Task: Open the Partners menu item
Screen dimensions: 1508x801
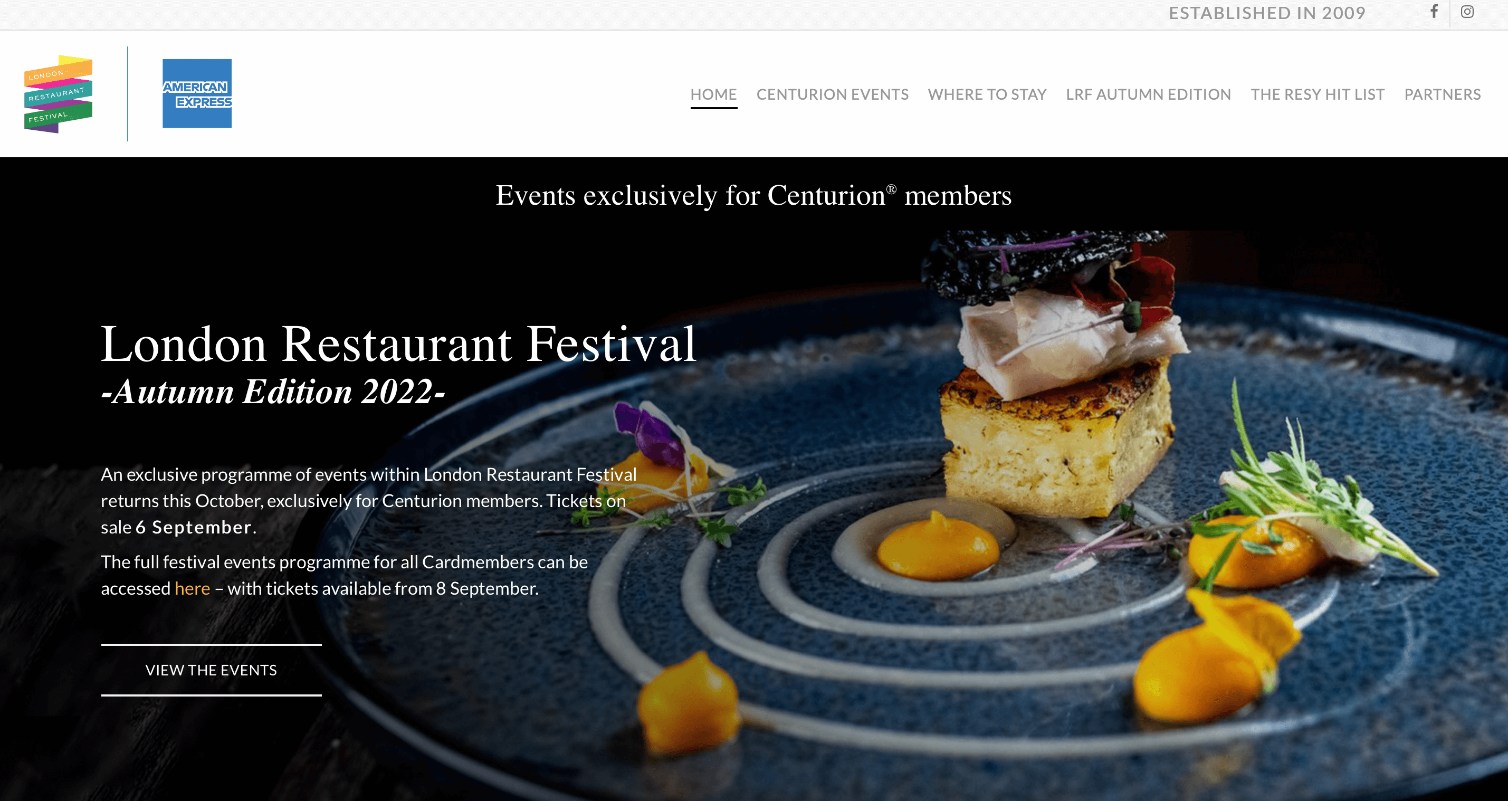Action: [1443, 94]
